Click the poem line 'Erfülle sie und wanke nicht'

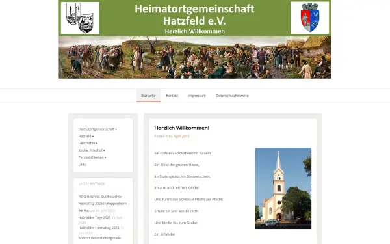point(176,211)
